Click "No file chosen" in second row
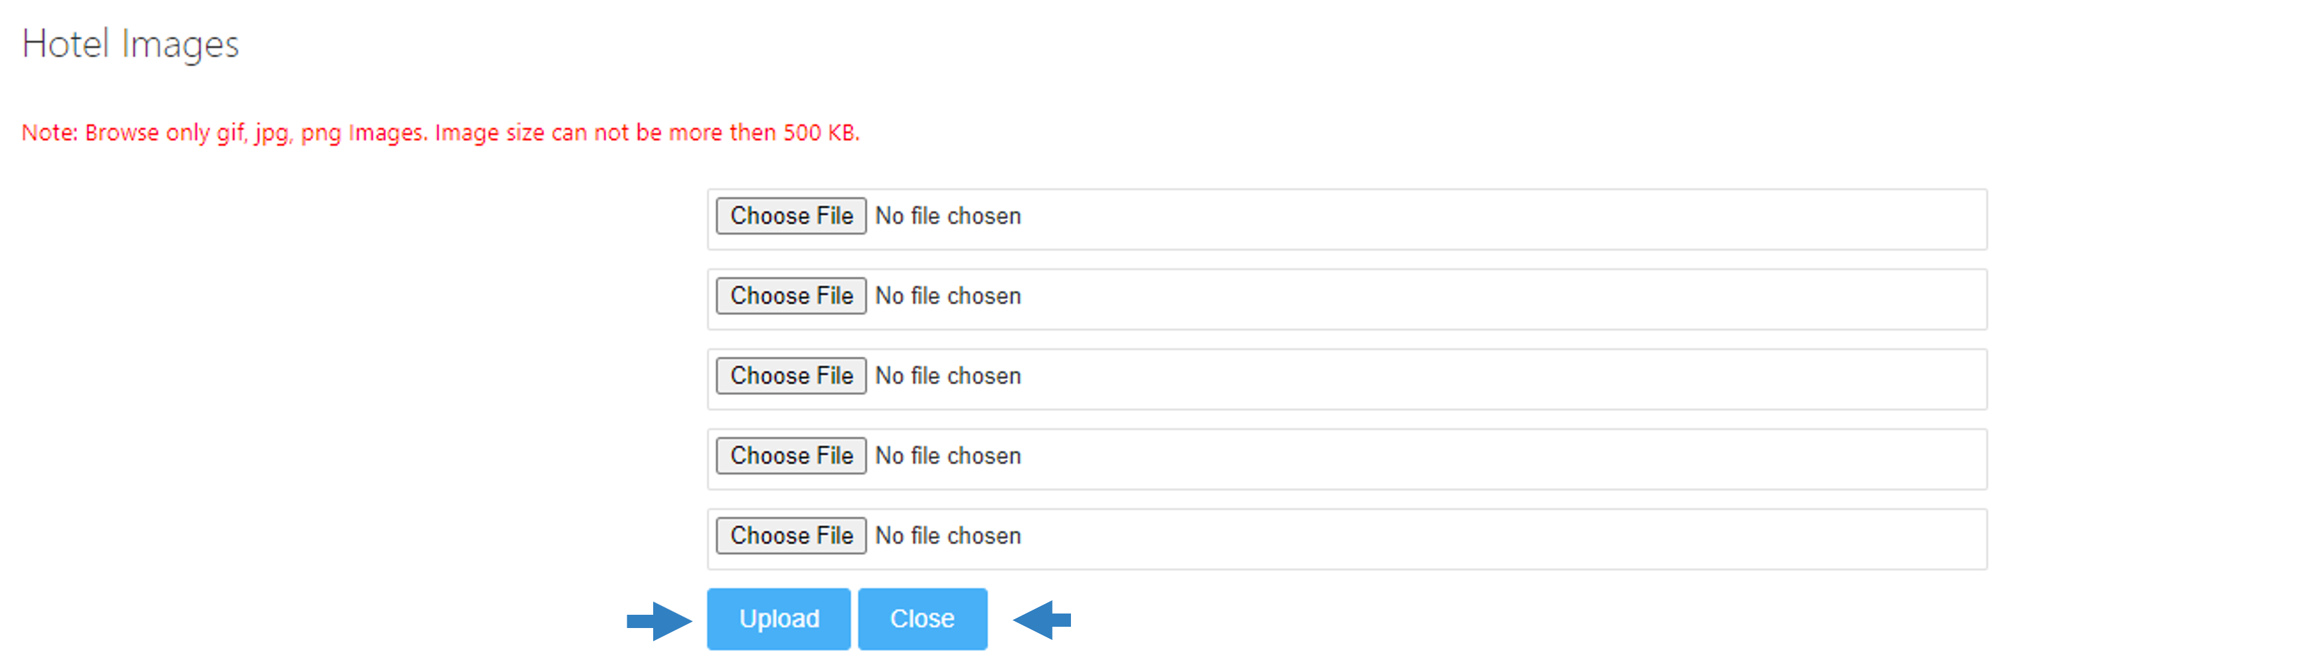 (948, 295)
